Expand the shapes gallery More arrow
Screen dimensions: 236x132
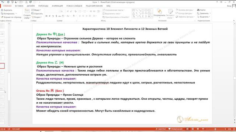152,16
